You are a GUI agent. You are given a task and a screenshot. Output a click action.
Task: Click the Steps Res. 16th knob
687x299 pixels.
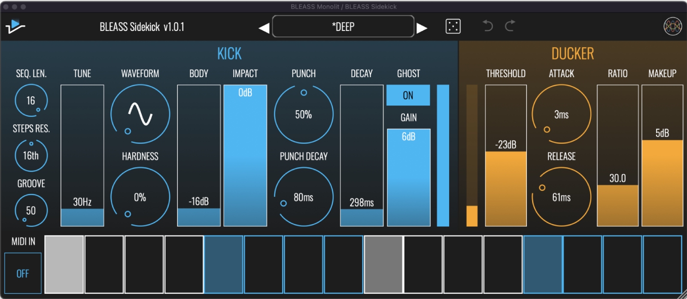pyautogui.click(x=31, y=155)
